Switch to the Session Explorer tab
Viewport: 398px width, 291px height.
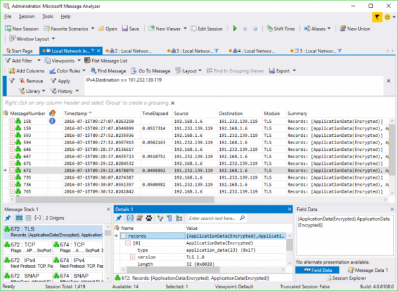click(x=346, y=278)
